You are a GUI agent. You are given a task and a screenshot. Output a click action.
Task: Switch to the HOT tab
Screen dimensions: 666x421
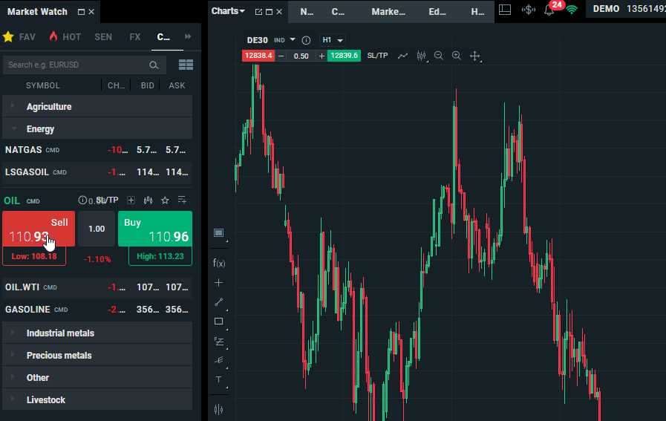65,36
